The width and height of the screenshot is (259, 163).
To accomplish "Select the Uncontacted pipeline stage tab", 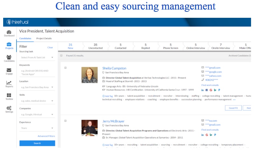I will coord(95,46).
